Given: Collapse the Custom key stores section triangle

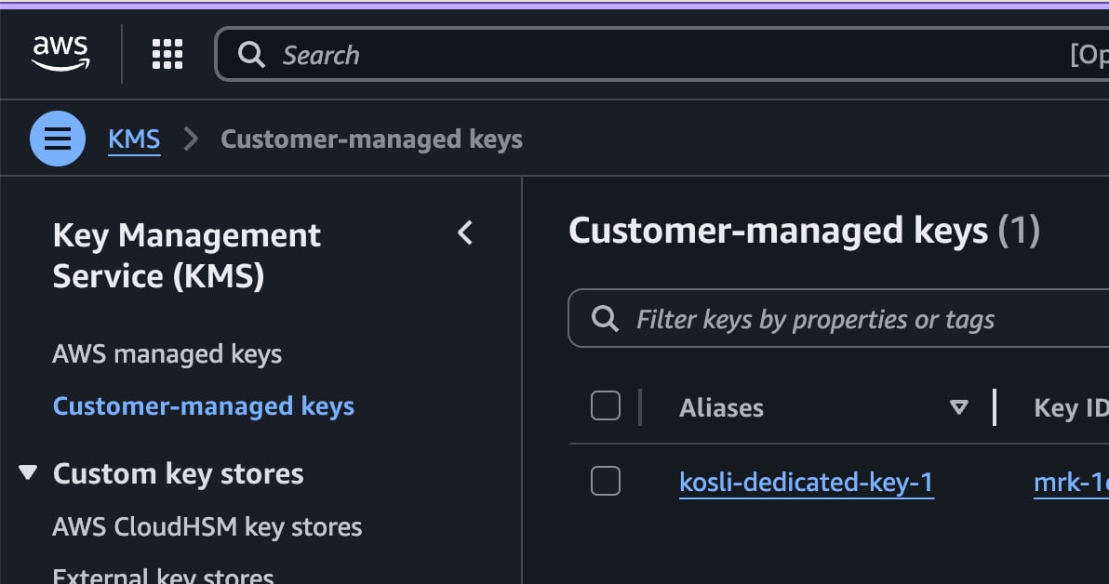Looking at the screenshot, I should (x=28, y=472).
